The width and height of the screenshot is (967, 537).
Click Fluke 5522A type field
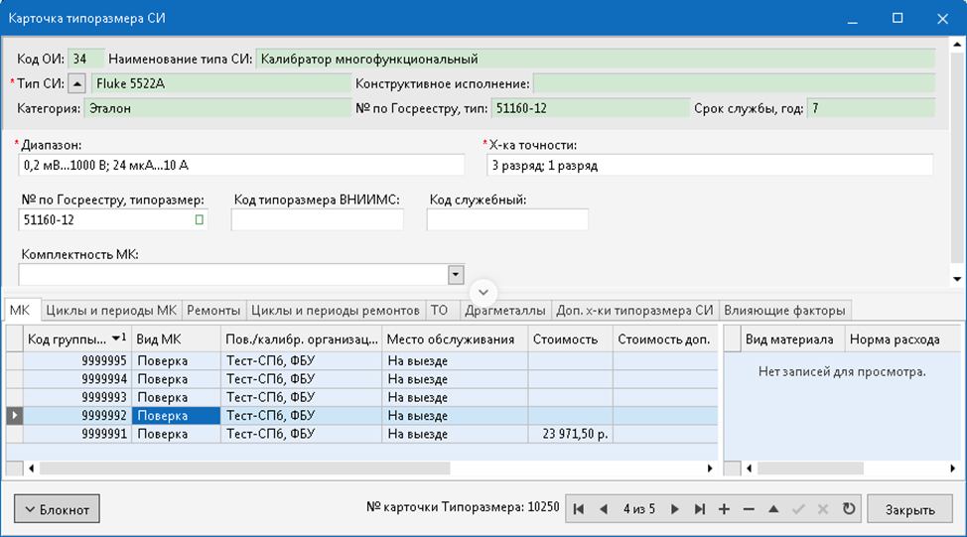220,83
